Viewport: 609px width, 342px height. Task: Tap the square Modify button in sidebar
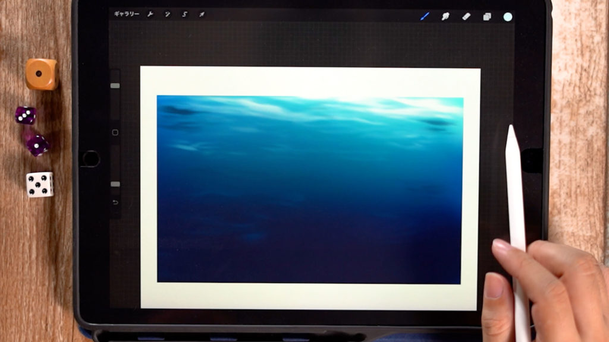[115, 132]
